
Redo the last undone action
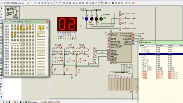[60, 3]
